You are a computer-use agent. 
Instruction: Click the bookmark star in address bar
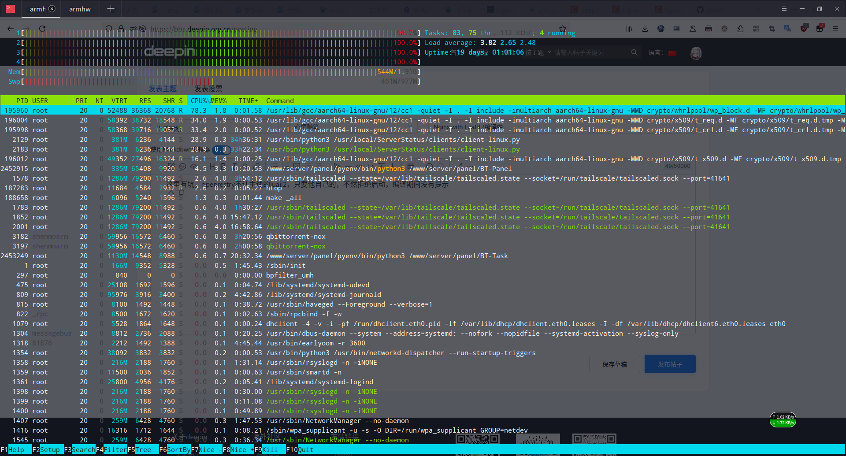(563, 29)
